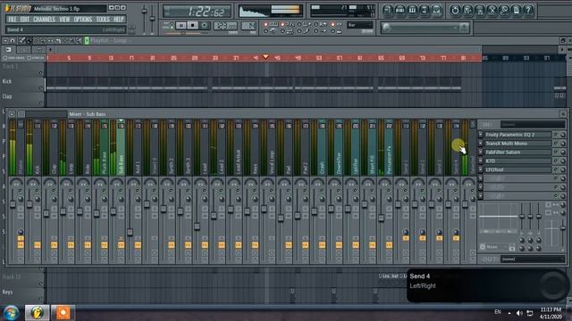Select the Sub Bass mixer track
Image resolution: width=572 pixels, height=321 pixels.
click(x=121, y=149)
